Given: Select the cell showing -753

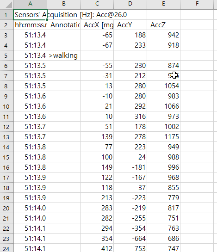Looking at the screenshot, I should pos(130,248).
